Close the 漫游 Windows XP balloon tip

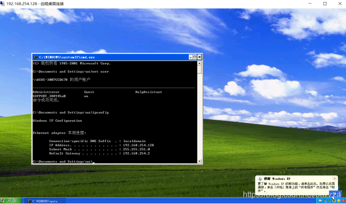334,178
